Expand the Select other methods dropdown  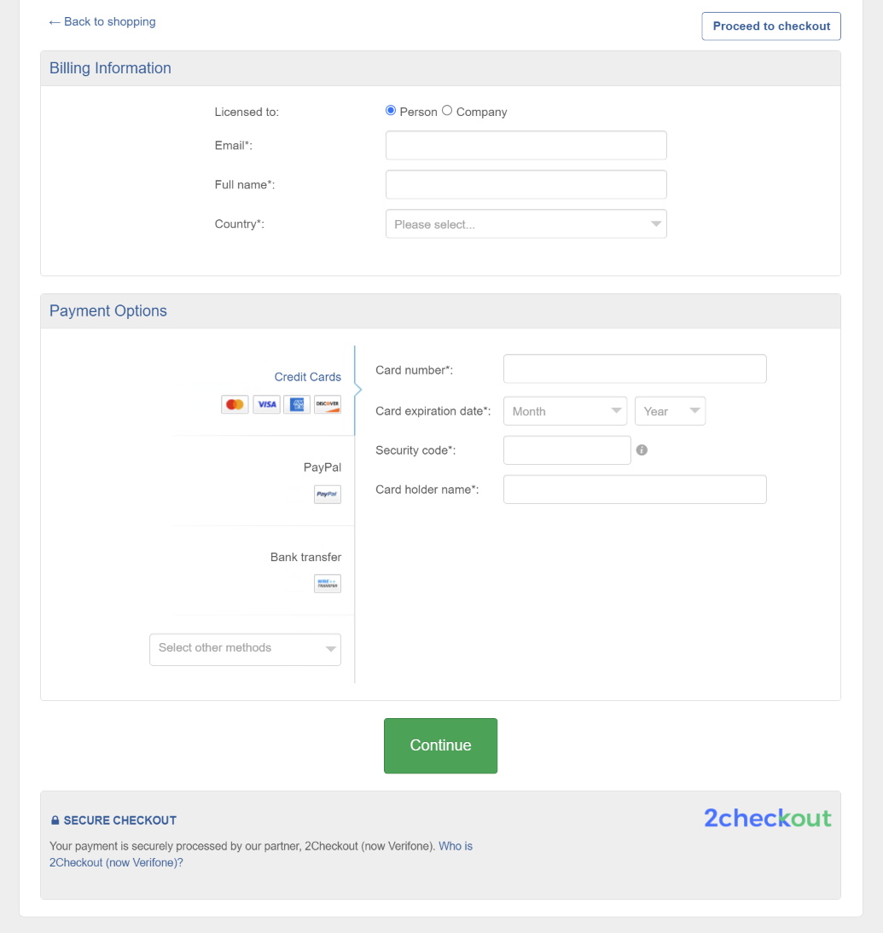pos(245,648)
